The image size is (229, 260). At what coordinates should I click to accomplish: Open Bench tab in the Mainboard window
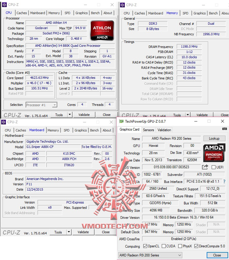coord(95,130)
